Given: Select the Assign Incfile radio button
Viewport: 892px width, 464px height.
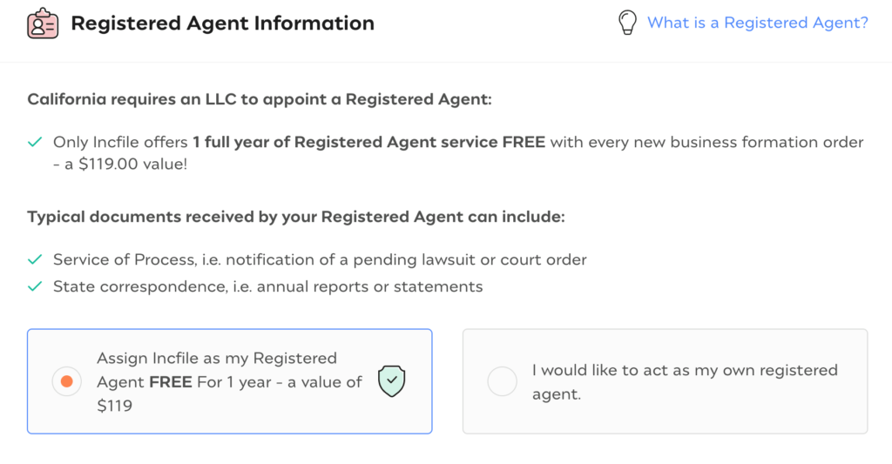Looking at the screenshot, I should [x=66, y=381].
